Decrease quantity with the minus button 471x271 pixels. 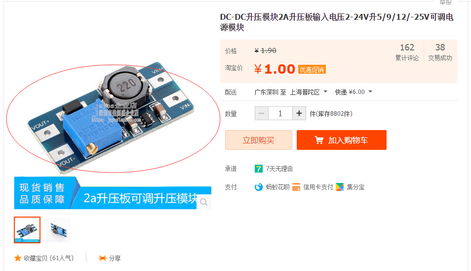tap(261, 113)
